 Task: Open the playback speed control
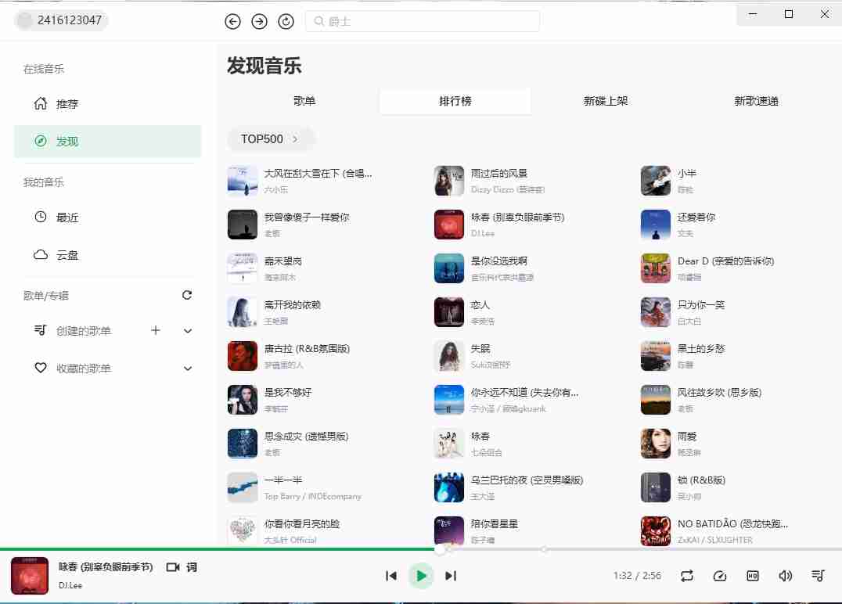pyautogui.click(x=720, y=576)
